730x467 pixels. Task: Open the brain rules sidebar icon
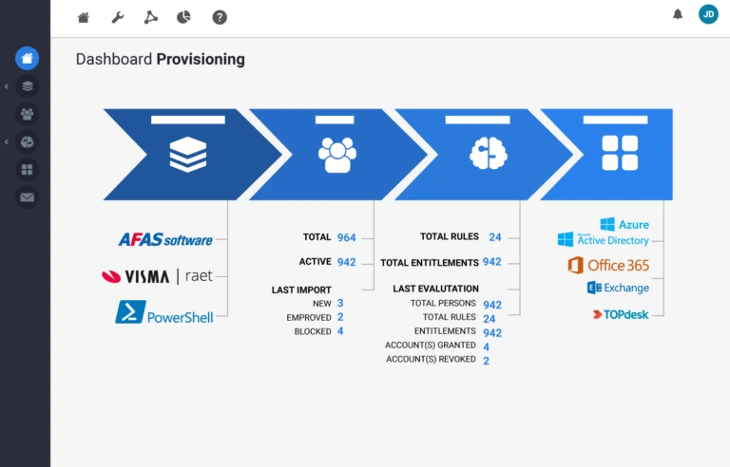click(27, 142)
